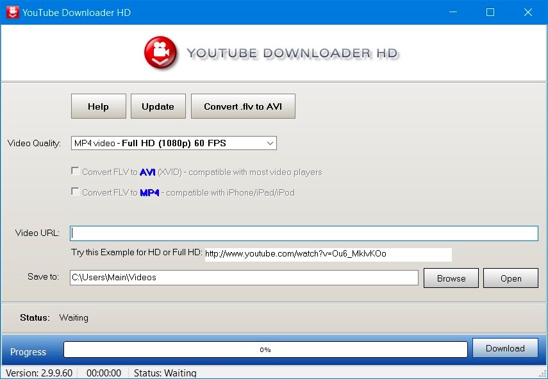The height and width of the screenshot is (379, 548).
Task: Open the Video Quality dropdown
Action: pos(173,143)
